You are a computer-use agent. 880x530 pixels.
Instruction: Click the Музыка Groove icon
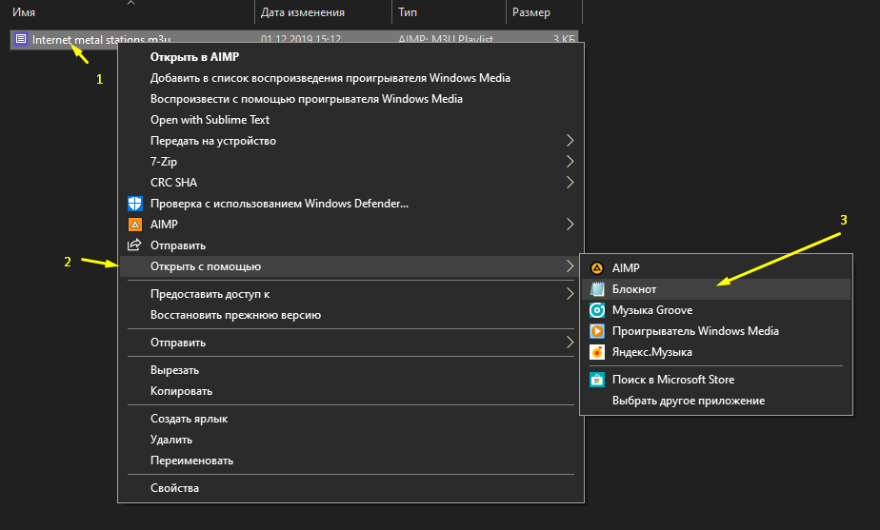pyautogui.click(x=597, y=310)
